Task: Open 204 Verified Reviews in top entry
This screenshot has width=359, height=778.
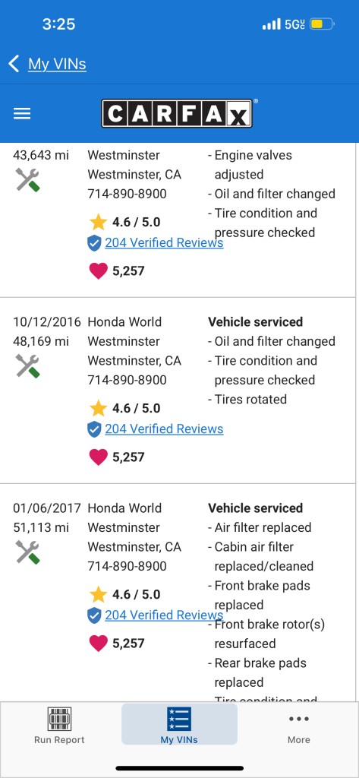Action: [x=164, y=242]
